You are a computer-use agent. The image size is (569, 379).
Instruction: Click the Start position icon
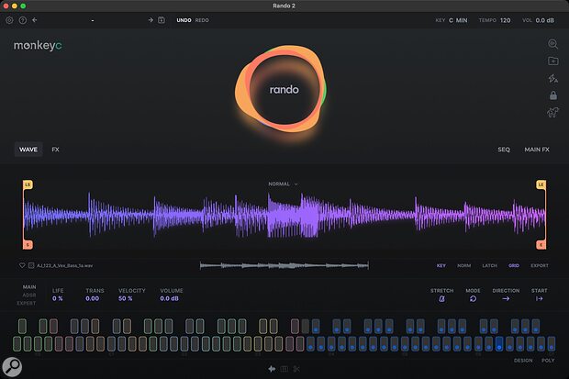(x=540, y=299)
